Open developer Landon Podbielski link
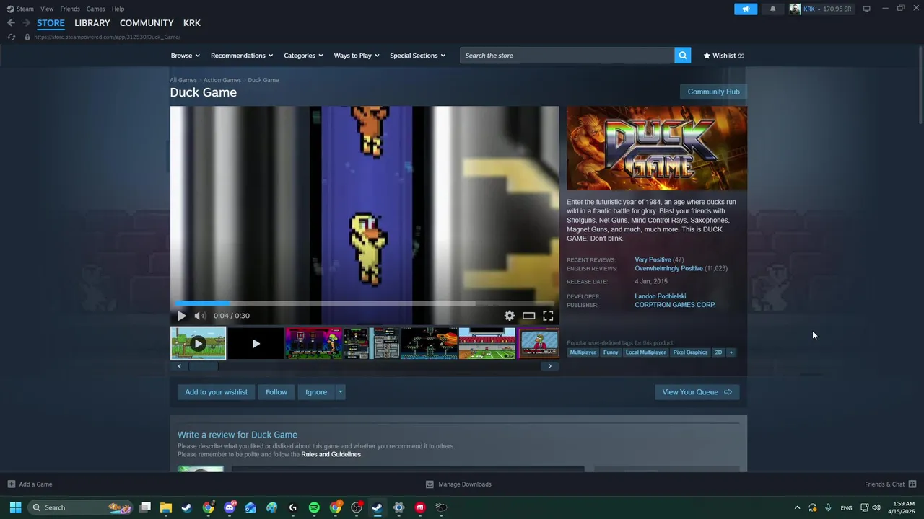Viewport: 924px width, 519px height. (661, 296)
